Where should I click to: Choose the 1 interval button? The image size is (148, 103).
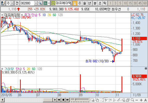pyautogui.click(x=110, y=3)
